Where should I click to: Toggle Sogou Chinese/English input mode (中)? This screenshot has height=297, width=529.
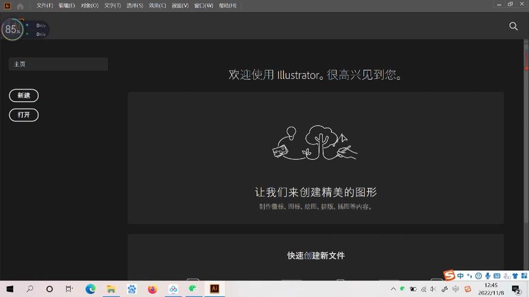pyautogui.click(x=461, y=276)
